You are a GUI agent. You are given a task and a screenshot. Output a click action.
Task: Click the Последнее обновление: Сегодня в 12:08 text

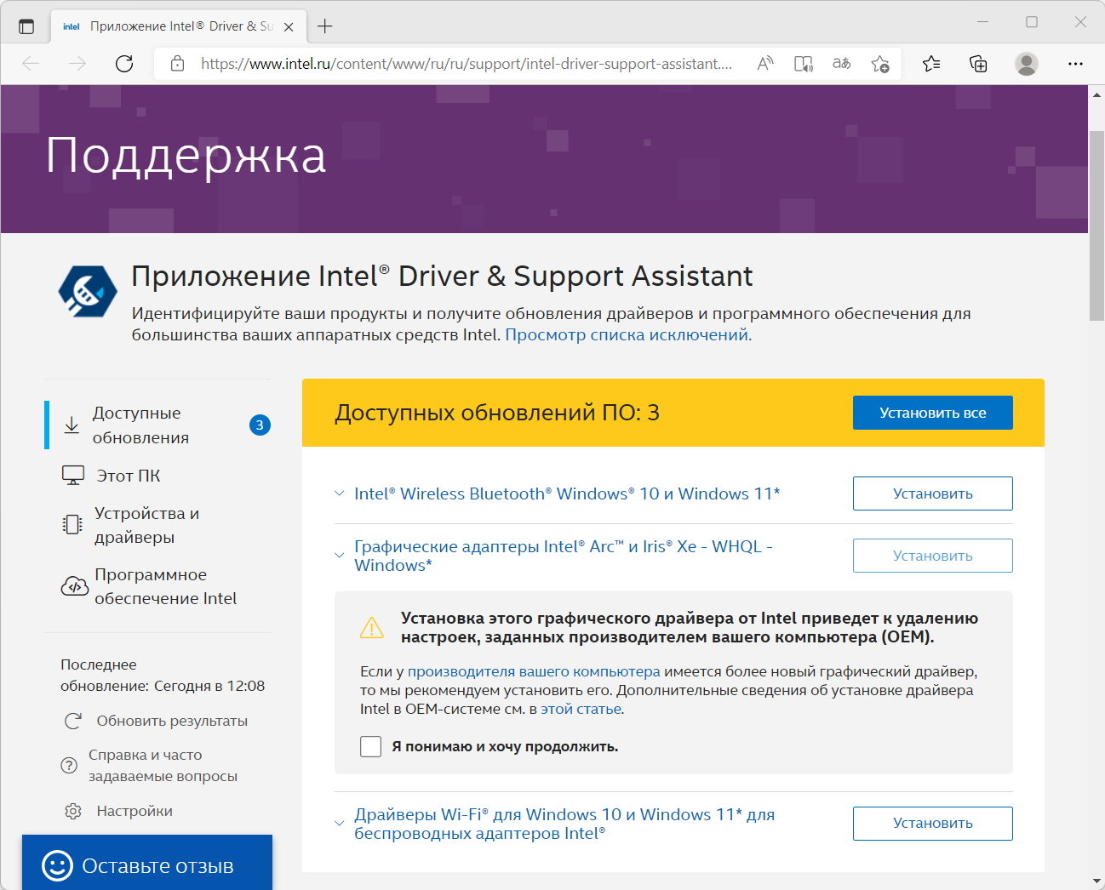163,676
